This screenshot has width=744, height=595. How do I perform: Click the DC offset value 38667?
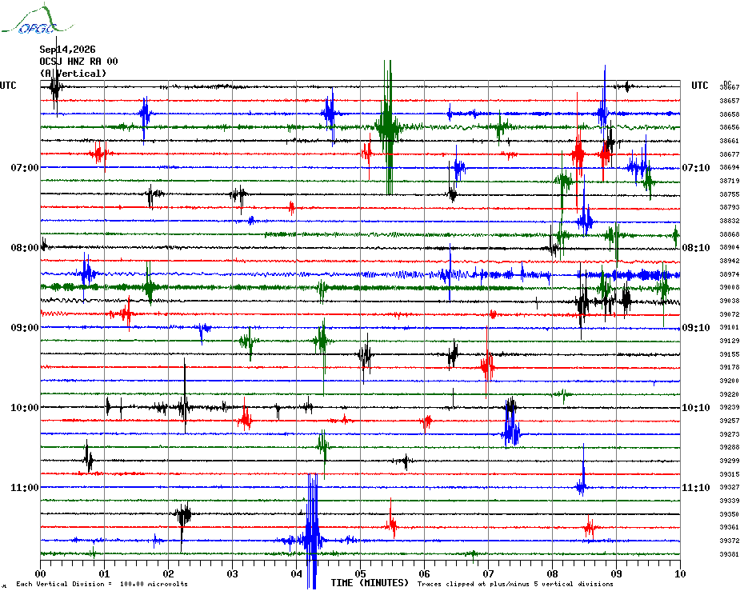point(730,87)
